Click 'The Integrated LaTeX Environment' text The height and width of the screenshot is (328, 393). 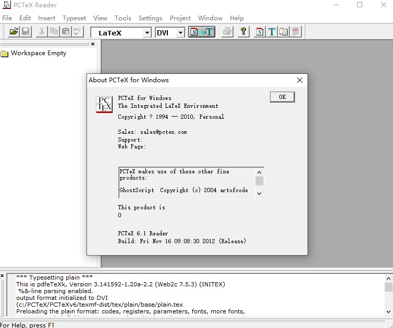[x=168, y=106]
